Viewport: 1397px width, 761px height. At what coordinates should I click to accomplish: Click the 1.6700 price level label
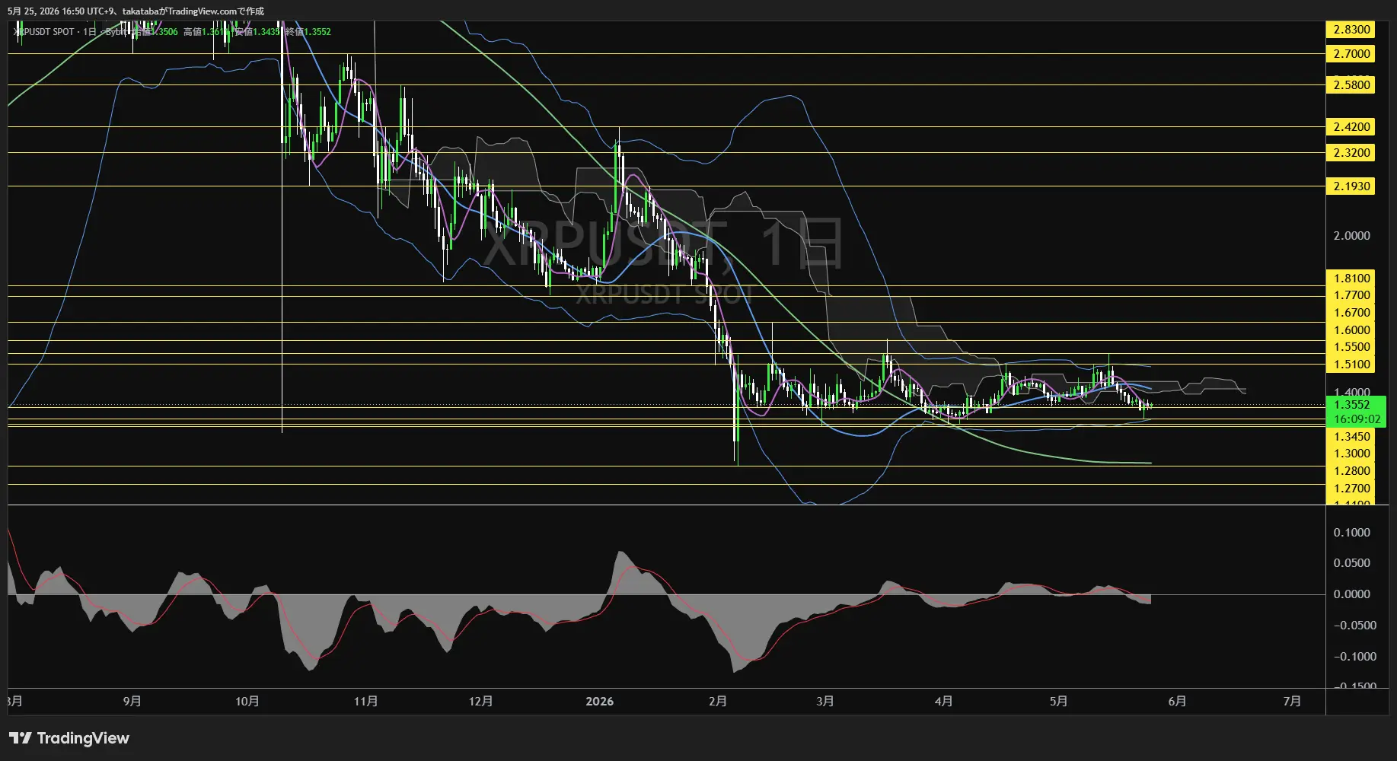(1351, 313)
